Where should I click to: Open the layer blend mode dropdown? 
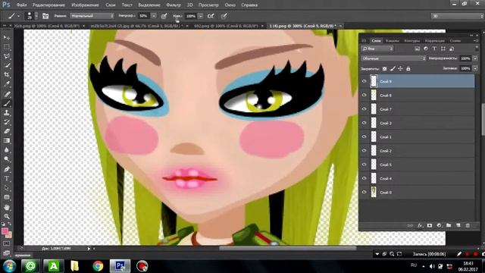click(393, 58)
